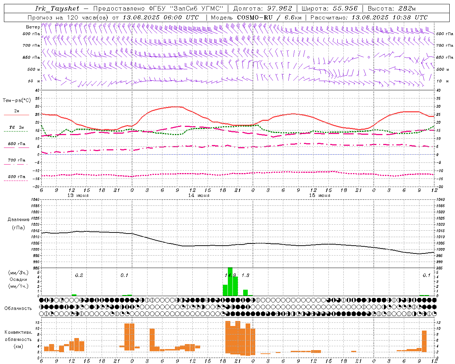The image size is (455, 364).
Task: Click the 13 июня date label
Action: tap(78, 196)
